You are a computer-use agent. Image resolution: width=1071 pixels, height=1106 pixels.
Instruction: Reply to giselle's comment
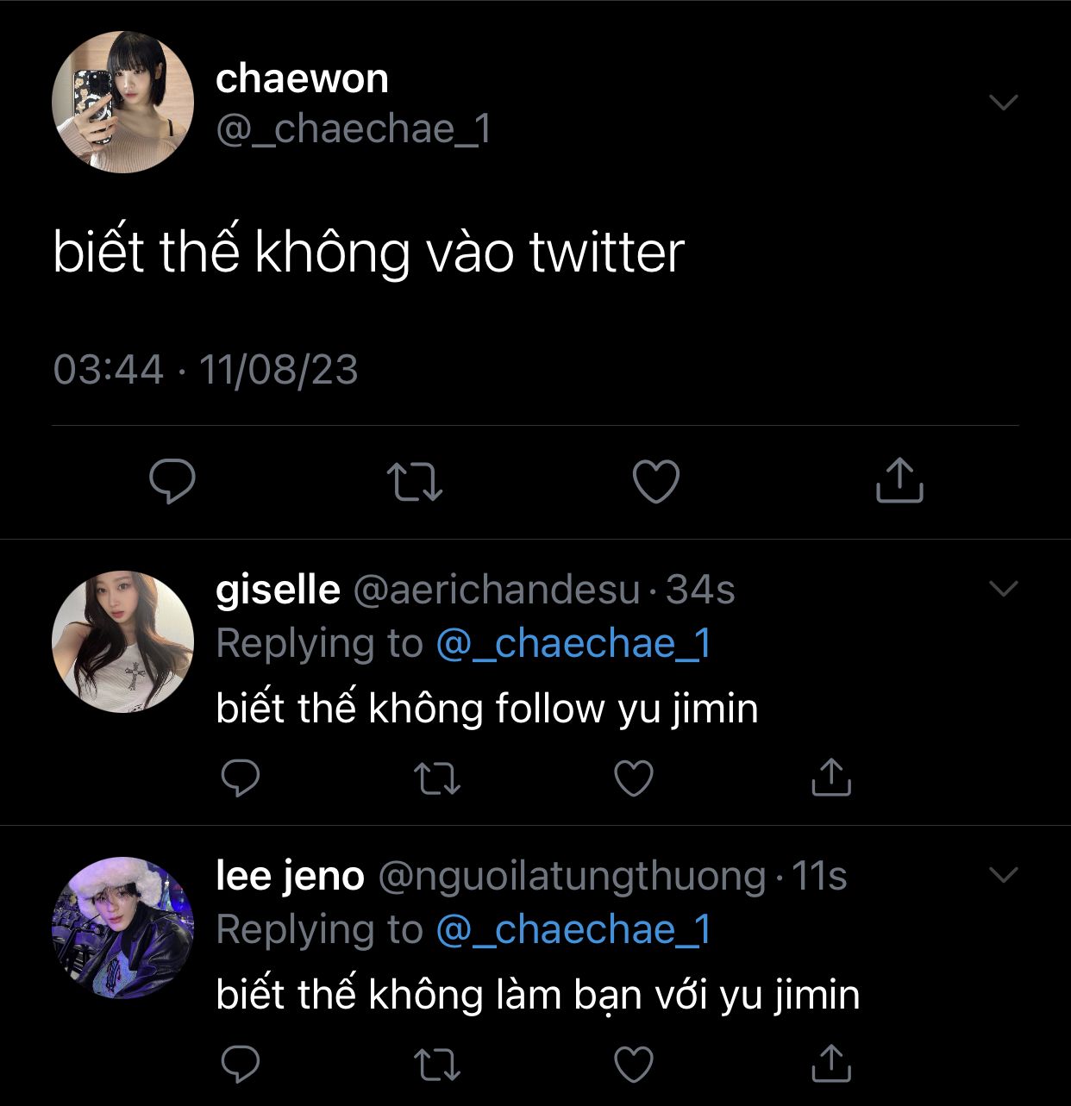[x=241, y=778]
